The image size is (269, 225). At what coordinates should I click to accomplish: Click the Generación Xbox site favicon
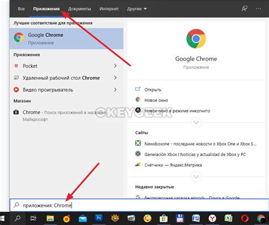click(x=138, y=154)
